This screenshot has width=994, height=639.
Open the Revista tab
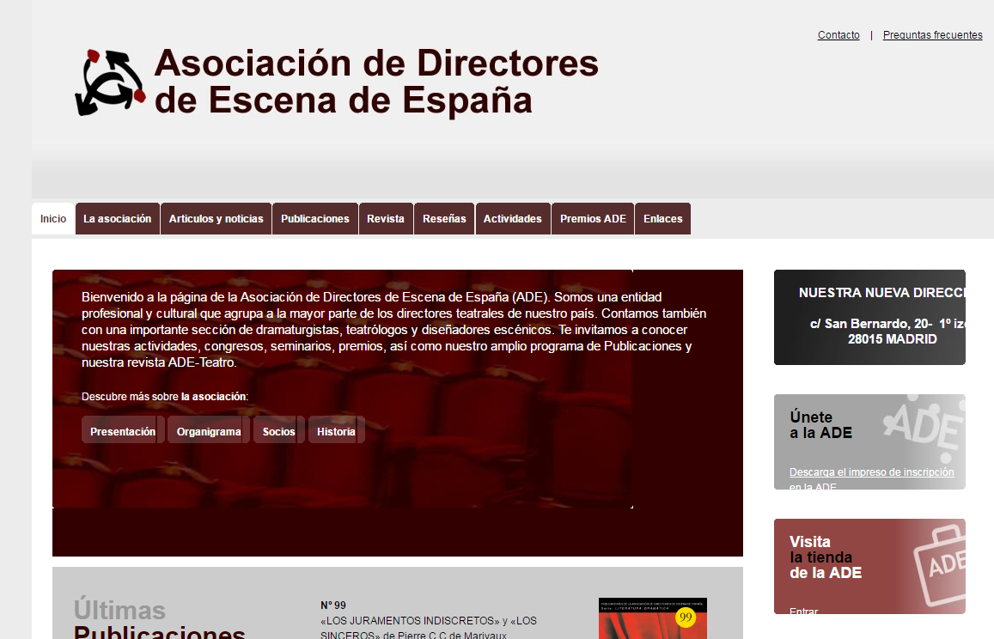coord(385,219)
